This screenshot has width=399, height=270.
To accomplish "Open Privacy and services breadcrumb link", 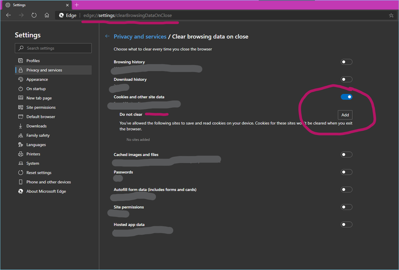I will 140,36.
